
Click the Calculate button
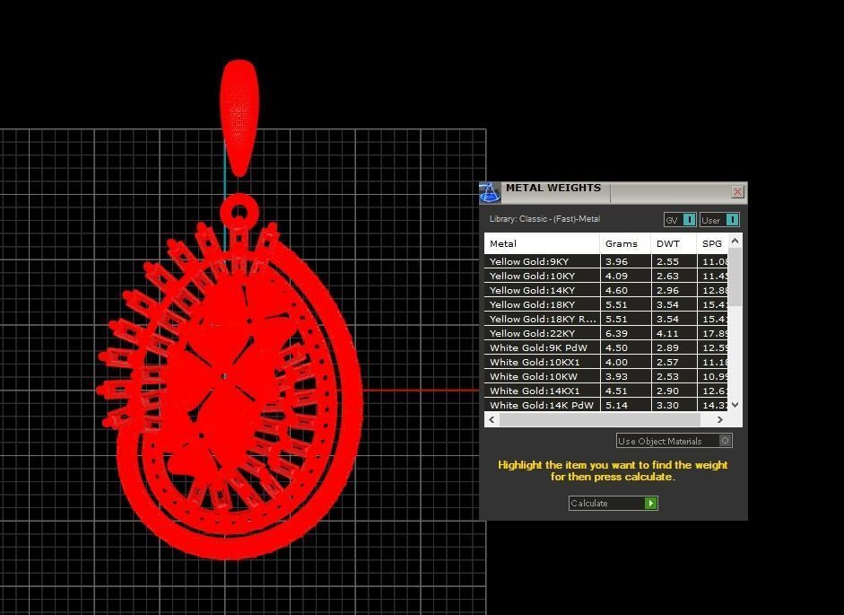coord(613,503)
